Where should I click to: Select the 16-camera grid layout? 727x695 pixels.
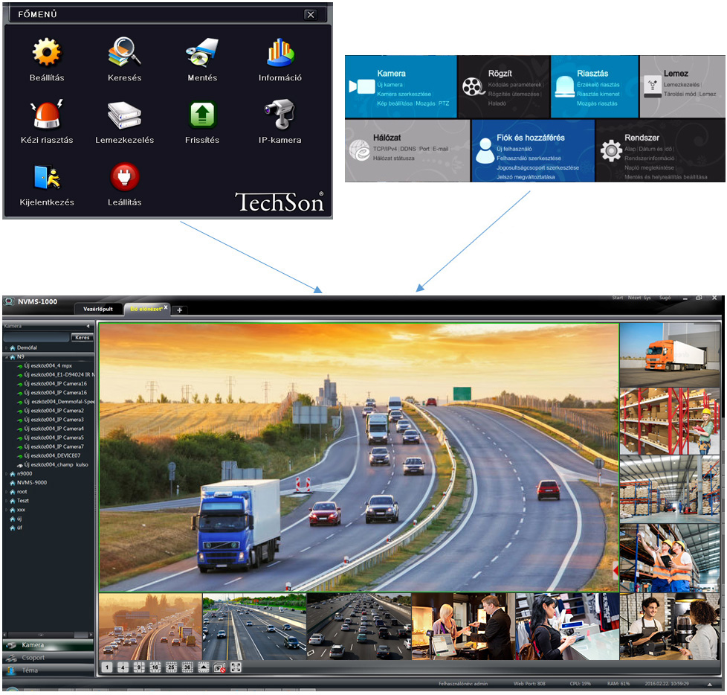click(x=155, y=667)
